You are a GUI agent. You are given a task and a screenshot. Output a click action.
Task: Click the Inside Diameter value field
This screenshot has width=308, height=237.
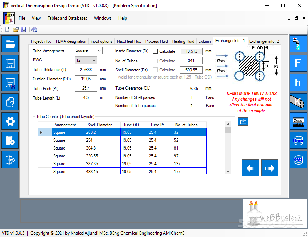(x=191, y=51)
